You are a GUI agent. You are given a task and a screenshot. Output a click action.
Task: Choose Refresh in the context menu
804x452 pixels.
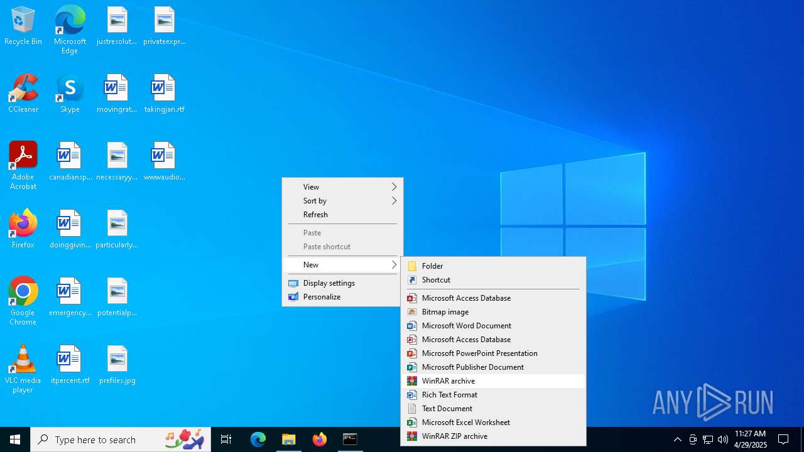tap(342, 215)
